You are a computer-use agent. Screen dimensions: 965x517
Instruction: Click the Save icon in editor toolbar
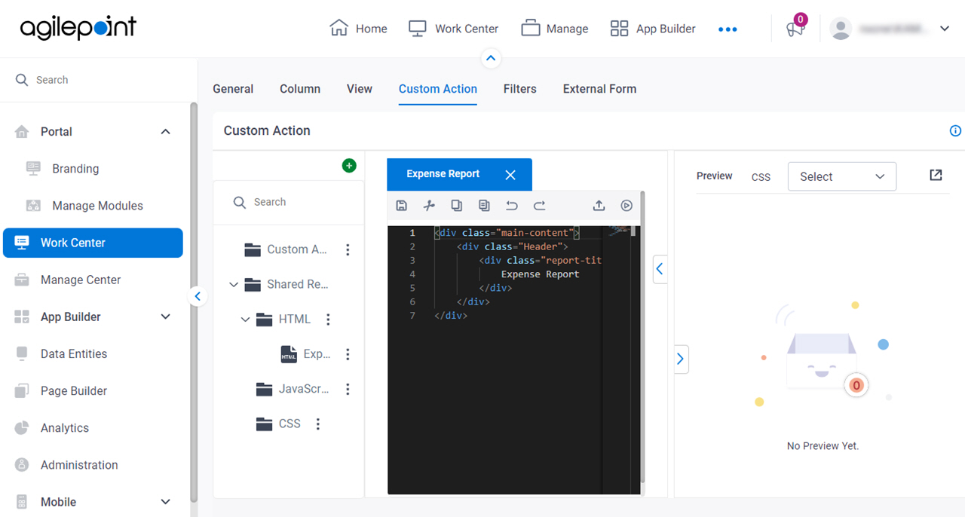[401, 205]
